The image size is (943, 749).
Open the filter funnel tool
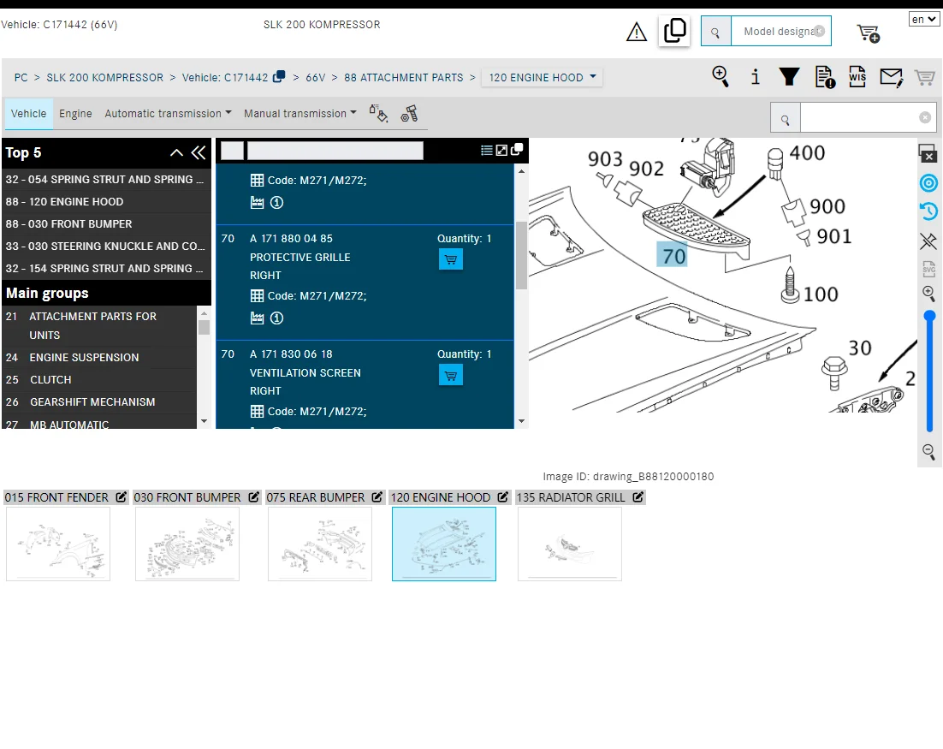click(x=790, y=77)
